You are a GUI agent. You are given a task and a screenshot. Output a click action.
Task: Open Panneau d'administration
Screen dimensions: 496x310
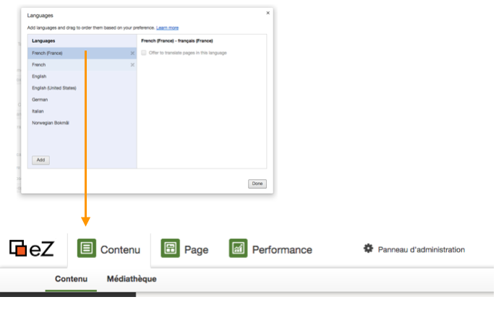coord(421,249)
